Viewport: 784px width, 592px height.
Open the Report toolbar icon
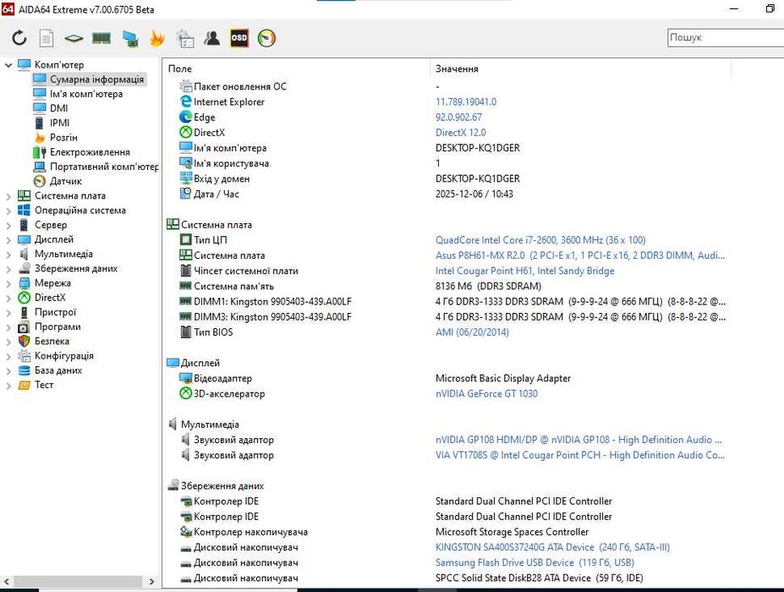pos(46,38)
